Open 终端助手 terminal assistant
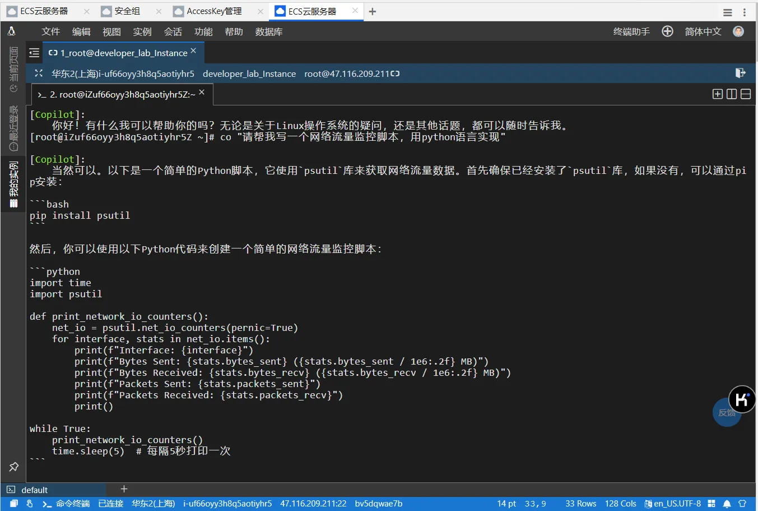Screen dimensions: 758x511 (x=631, y=32)
